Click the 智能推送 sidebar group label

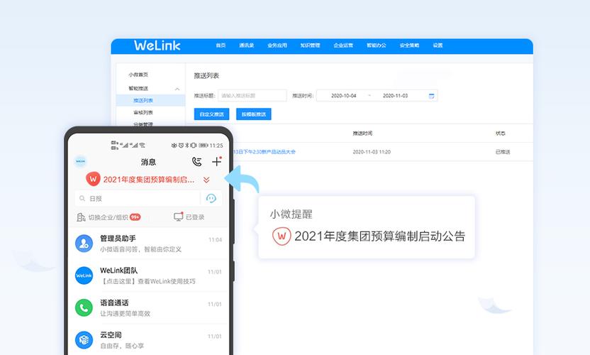pos(138,88)
